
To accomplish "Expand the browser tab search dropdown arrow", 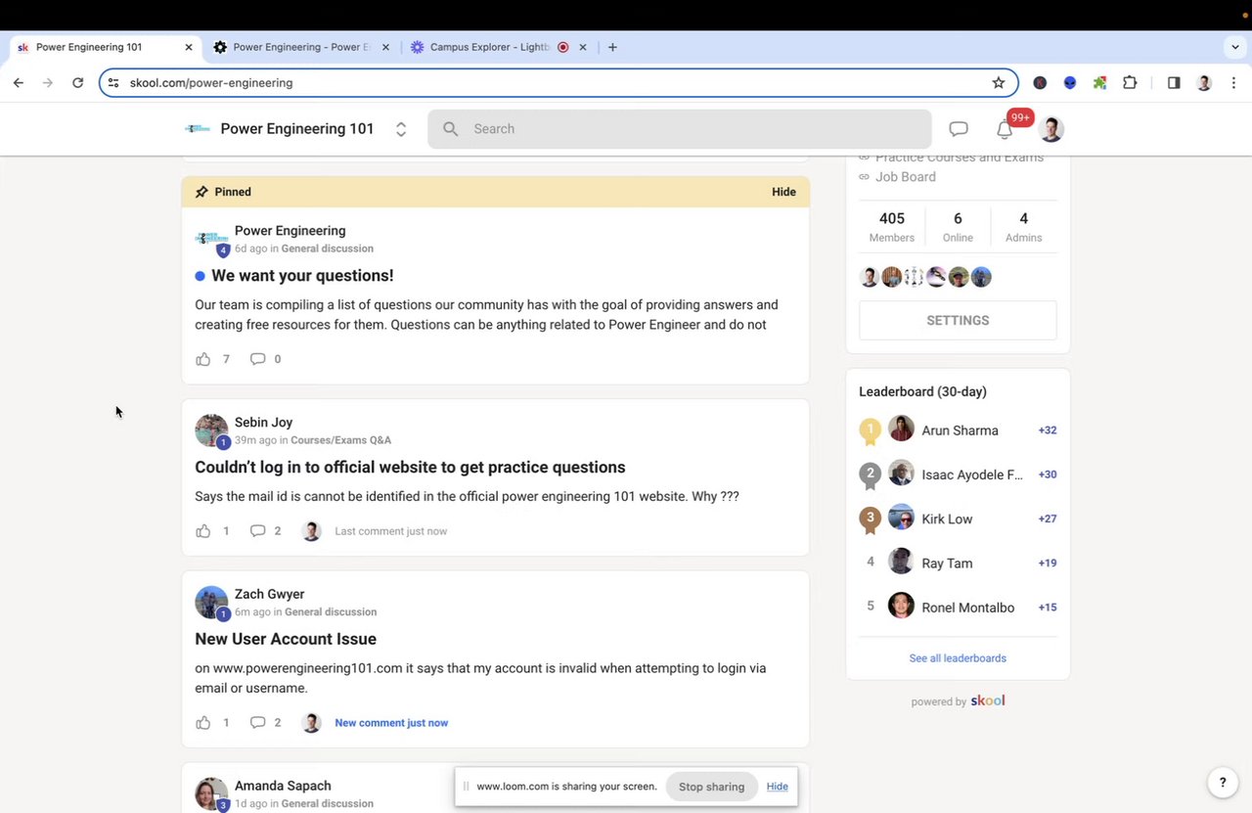I will [1235, 47].
